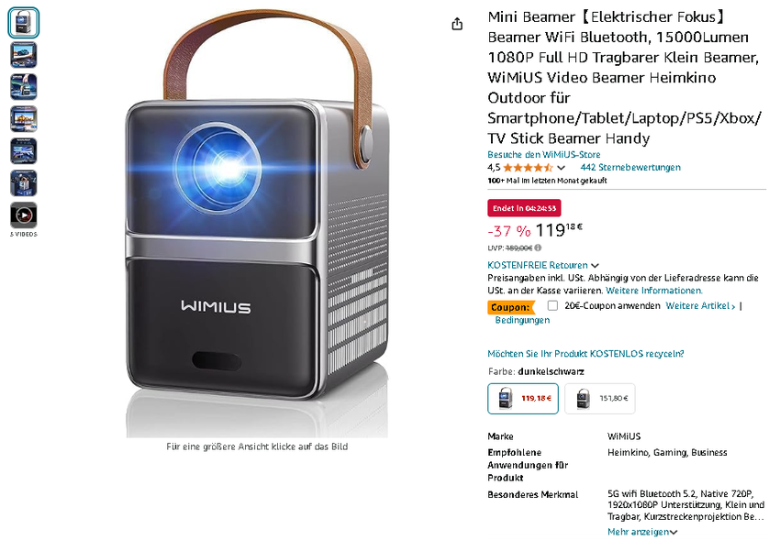This screenshot has width=780, height=540.
Task: Choose the dunkelschwarz 119,18 € color option
Action: tap(523, 399)
